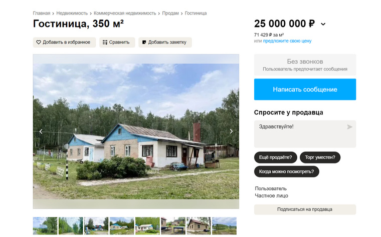Select the Продам breadcrumb link
The image size is (381, 237).
click(x=170, y=13)
